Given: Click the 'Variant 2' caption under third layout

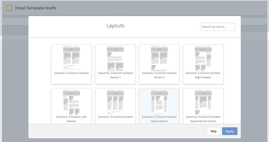Looking at the screenshot, I should (159, 77).
